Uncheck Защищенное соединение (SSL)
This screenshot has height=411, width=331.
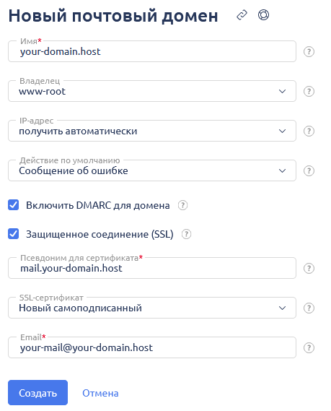pyautogui.click(x=14, y=234)
